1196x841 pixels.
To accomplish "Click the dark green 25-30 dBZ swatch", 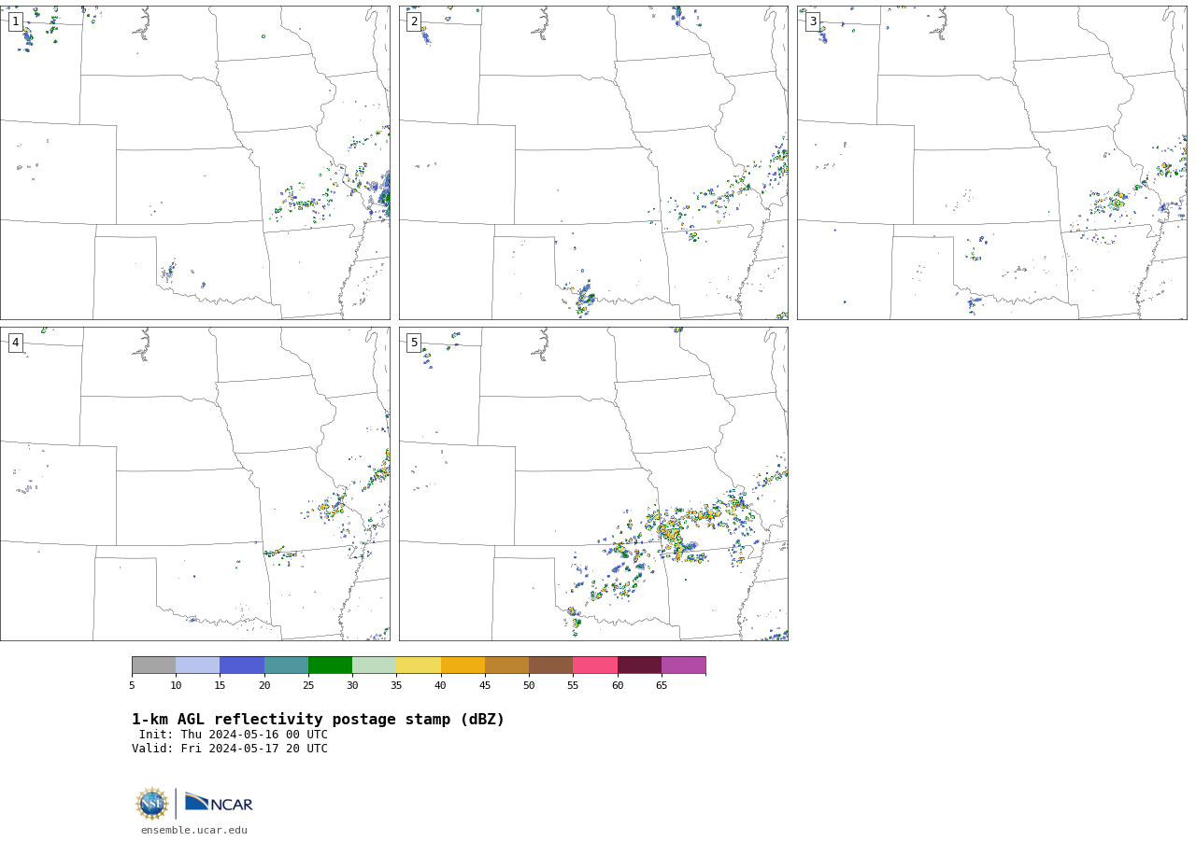I will (x=330, y=665).
